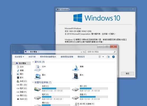
Task: Click 開啟設定 in command bar
Action: pyautogui.click(x=81, y=57)
